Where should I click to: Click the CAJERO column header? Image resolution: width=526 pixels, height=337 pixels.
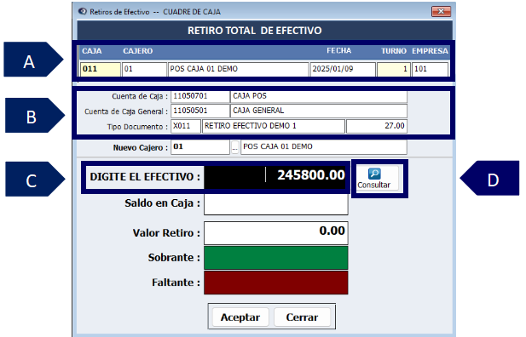(x=137, y=51)
